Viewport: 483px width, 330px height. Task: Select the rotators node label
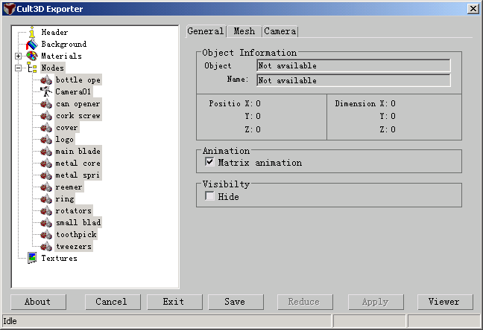tap(74, 211)
